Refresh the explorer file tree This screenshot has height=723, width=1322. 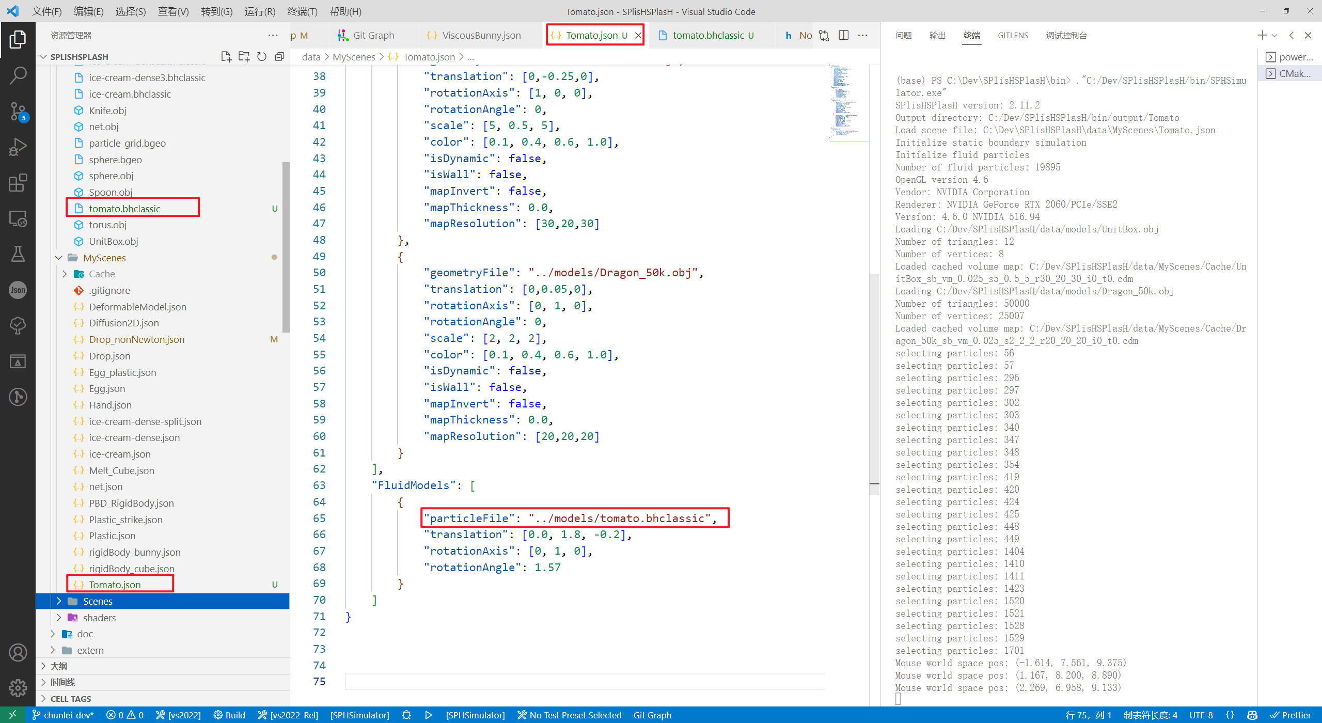[262, 57]
